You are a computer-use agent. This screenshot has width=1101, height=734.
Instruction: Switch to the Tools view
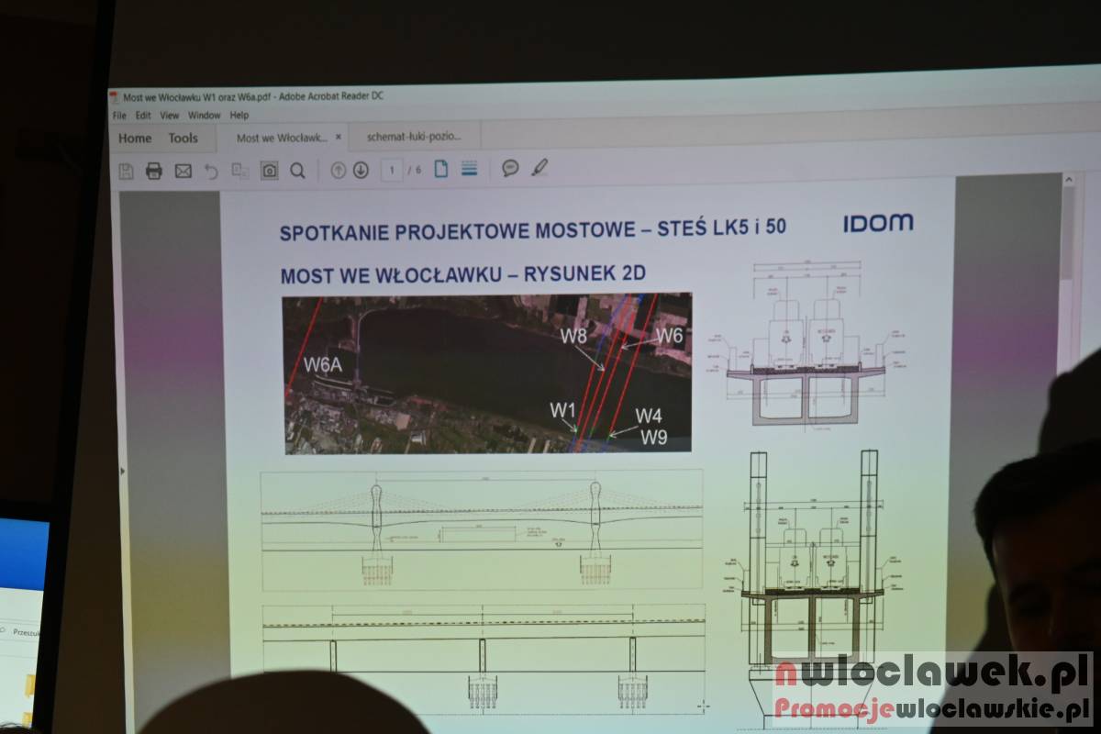[x=183, y=139]
